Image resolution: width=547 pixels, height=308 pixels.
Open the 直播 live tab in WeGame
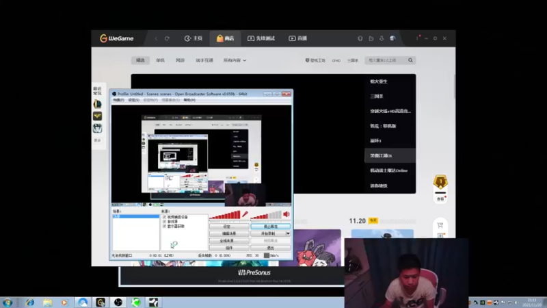[297, 38]
